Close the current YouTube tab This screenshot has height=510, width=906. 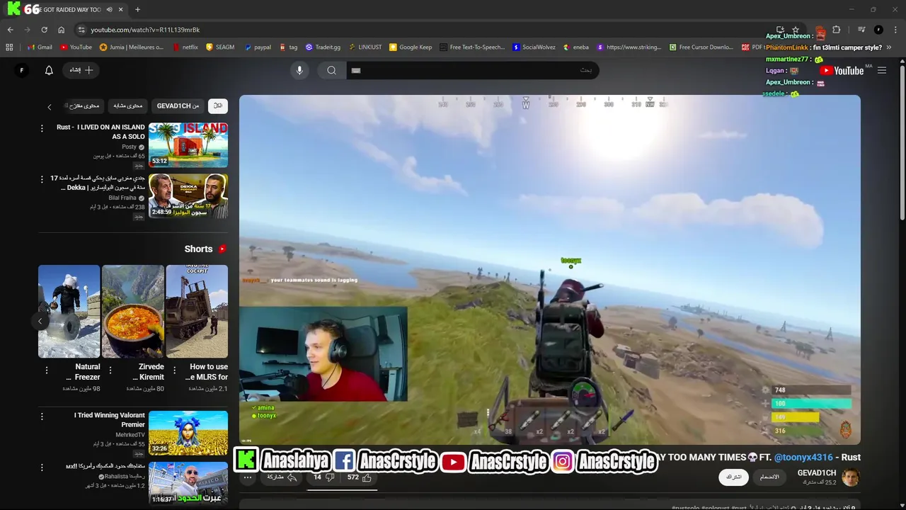(x=120, y=9)
